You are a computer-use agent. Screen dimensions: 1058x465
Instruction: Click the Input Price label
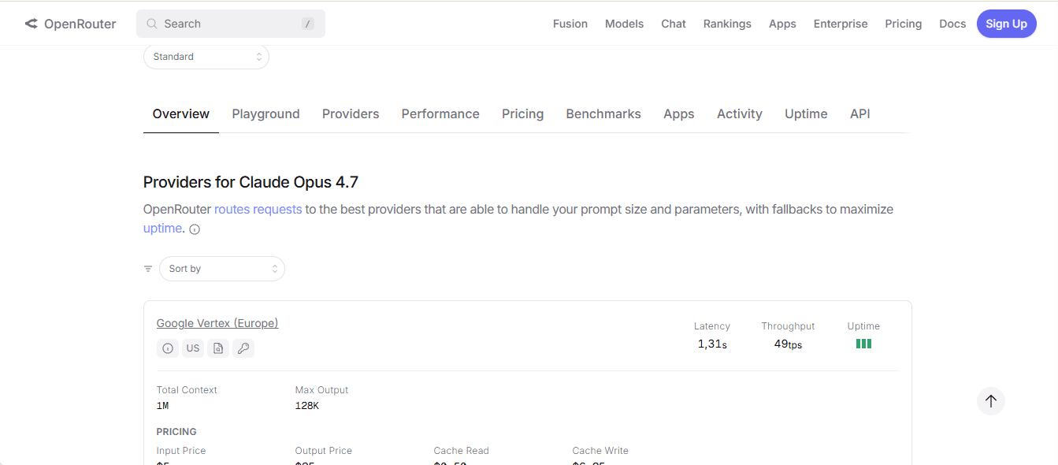[x=181, y=451]
